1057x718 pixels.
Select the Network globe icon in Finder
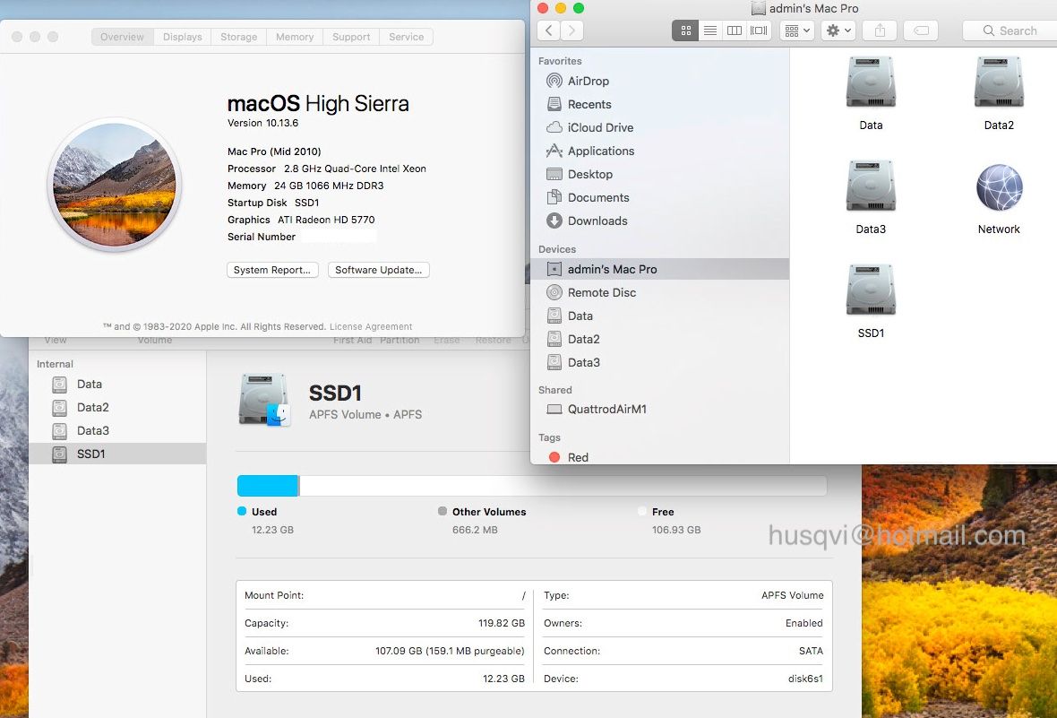tap(999, 187)
